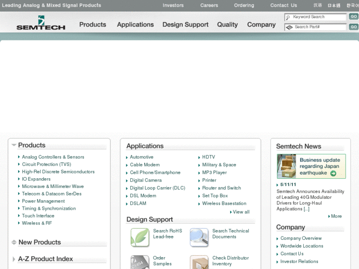Image resolution: width=359 pixels, height=269 pixels.
Task: Open the Digital Camera application
Action: (x=146, y=180)
